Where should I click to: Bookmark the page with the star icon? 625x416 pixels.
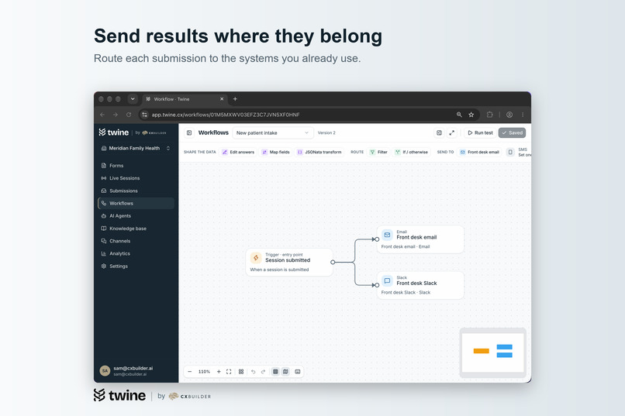[x=471, y=115]
